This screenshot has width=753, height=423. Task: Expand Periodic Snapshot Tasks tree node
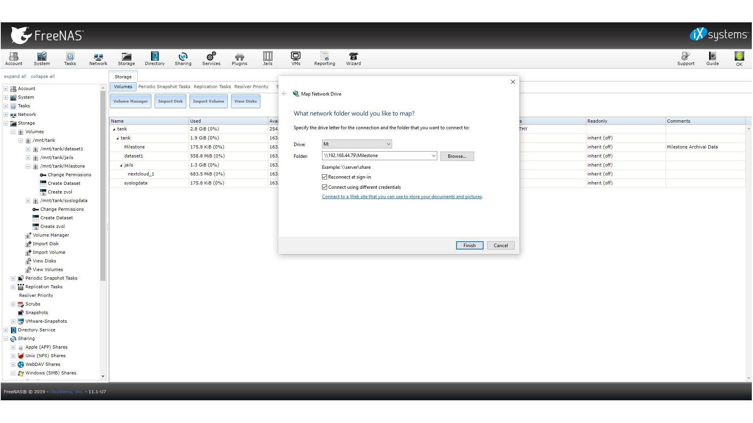click(x=13, y=278)
